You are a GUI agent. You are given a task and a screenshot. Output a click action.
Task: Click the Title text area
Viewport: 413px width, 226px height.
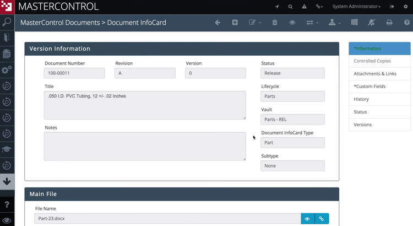[x=145, y=105]
